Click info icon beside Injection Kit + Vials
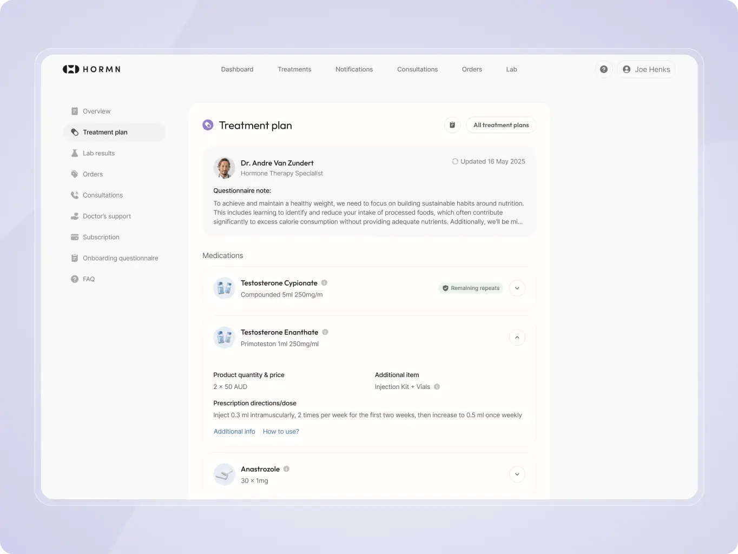 click(437, 387)
